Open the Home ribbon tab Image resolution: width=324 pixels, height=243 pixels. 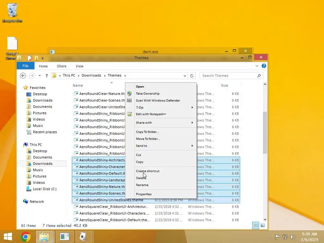click(43, 66)
